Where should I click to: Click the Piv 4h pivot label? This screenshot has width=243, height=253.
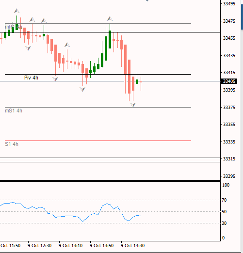click(x=31, y=78)
